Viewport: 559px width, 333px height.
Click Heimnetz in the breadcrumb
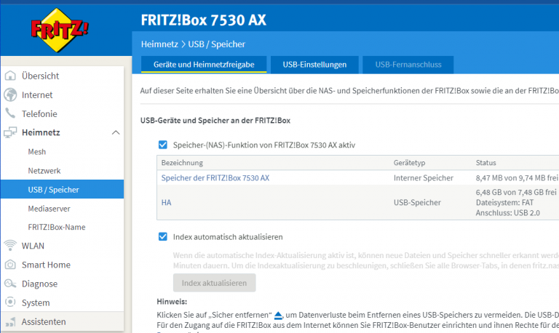coord(159,44)
